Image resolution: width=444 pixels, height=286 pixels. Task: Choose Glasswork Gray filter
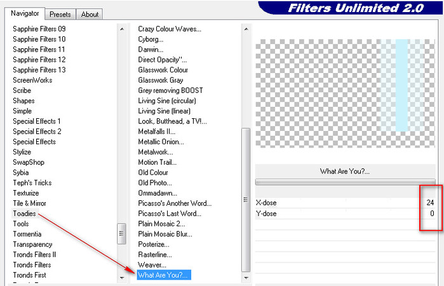161,80
